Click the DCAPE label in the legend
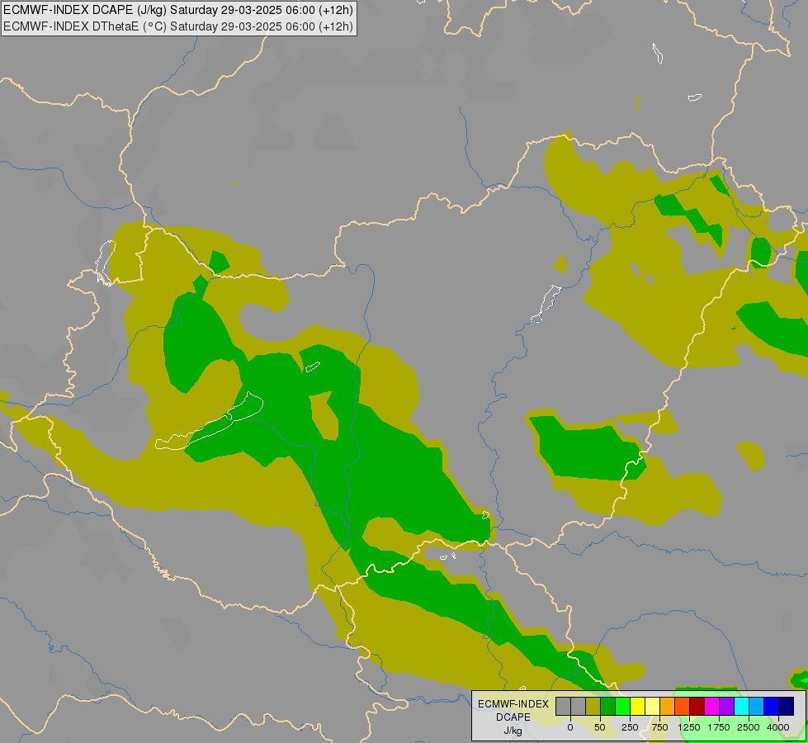This screenshot has width=808, height=743. point(513,717)
